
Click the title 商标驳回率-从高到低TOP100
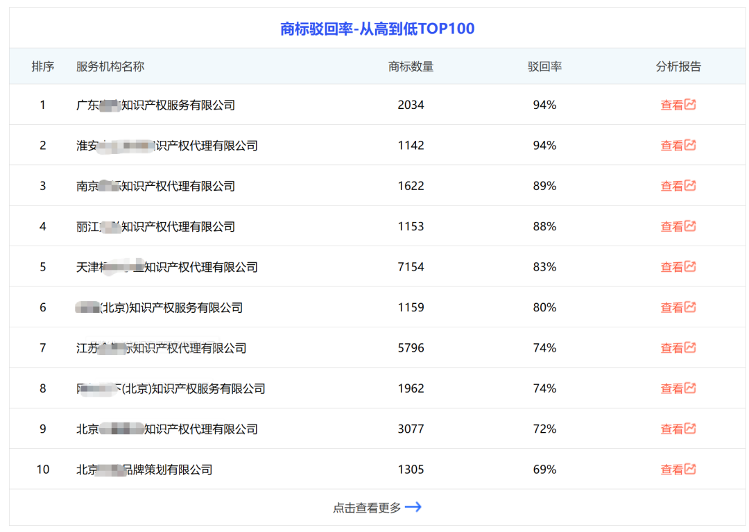[377, 28]
